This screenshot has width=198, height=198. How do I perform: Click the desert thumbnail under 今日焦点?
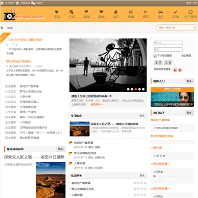coord(80,129)
